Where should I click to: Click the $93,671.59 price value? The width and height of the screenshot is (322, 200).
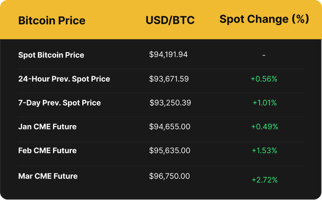(169, 79)
